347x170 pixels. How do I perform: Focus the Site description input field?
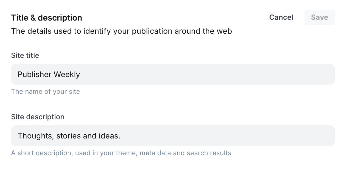[x=173, y=136]
